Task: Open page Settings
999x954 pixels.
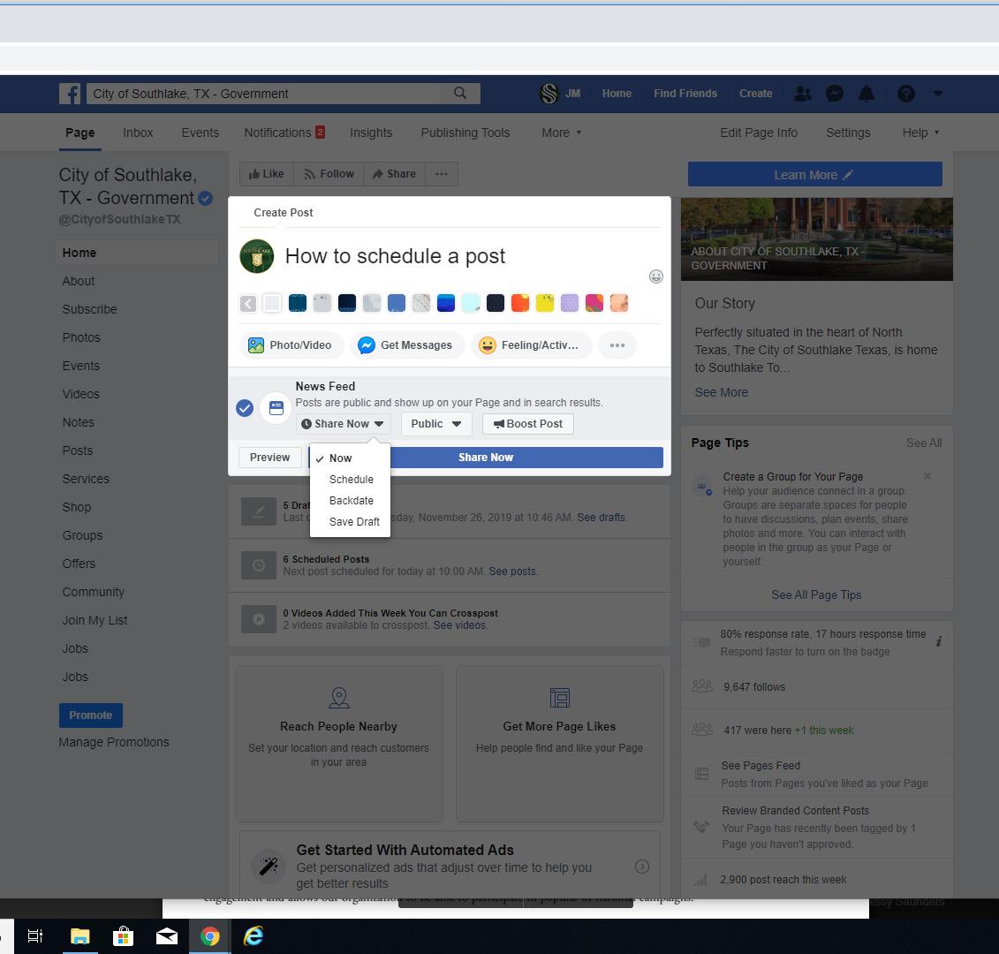Action: (848, 132)
